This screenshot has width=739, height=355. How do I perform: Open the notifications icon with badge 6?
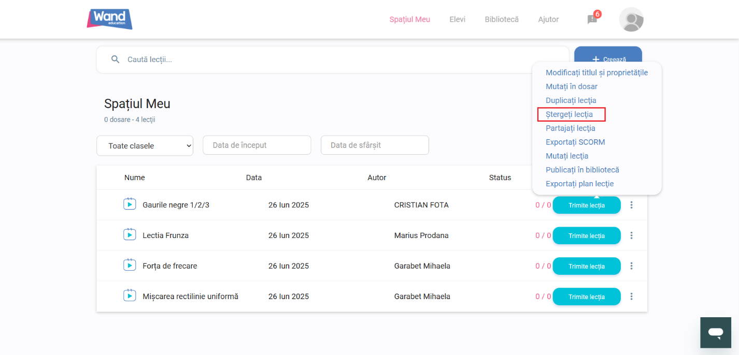point(592,19)
